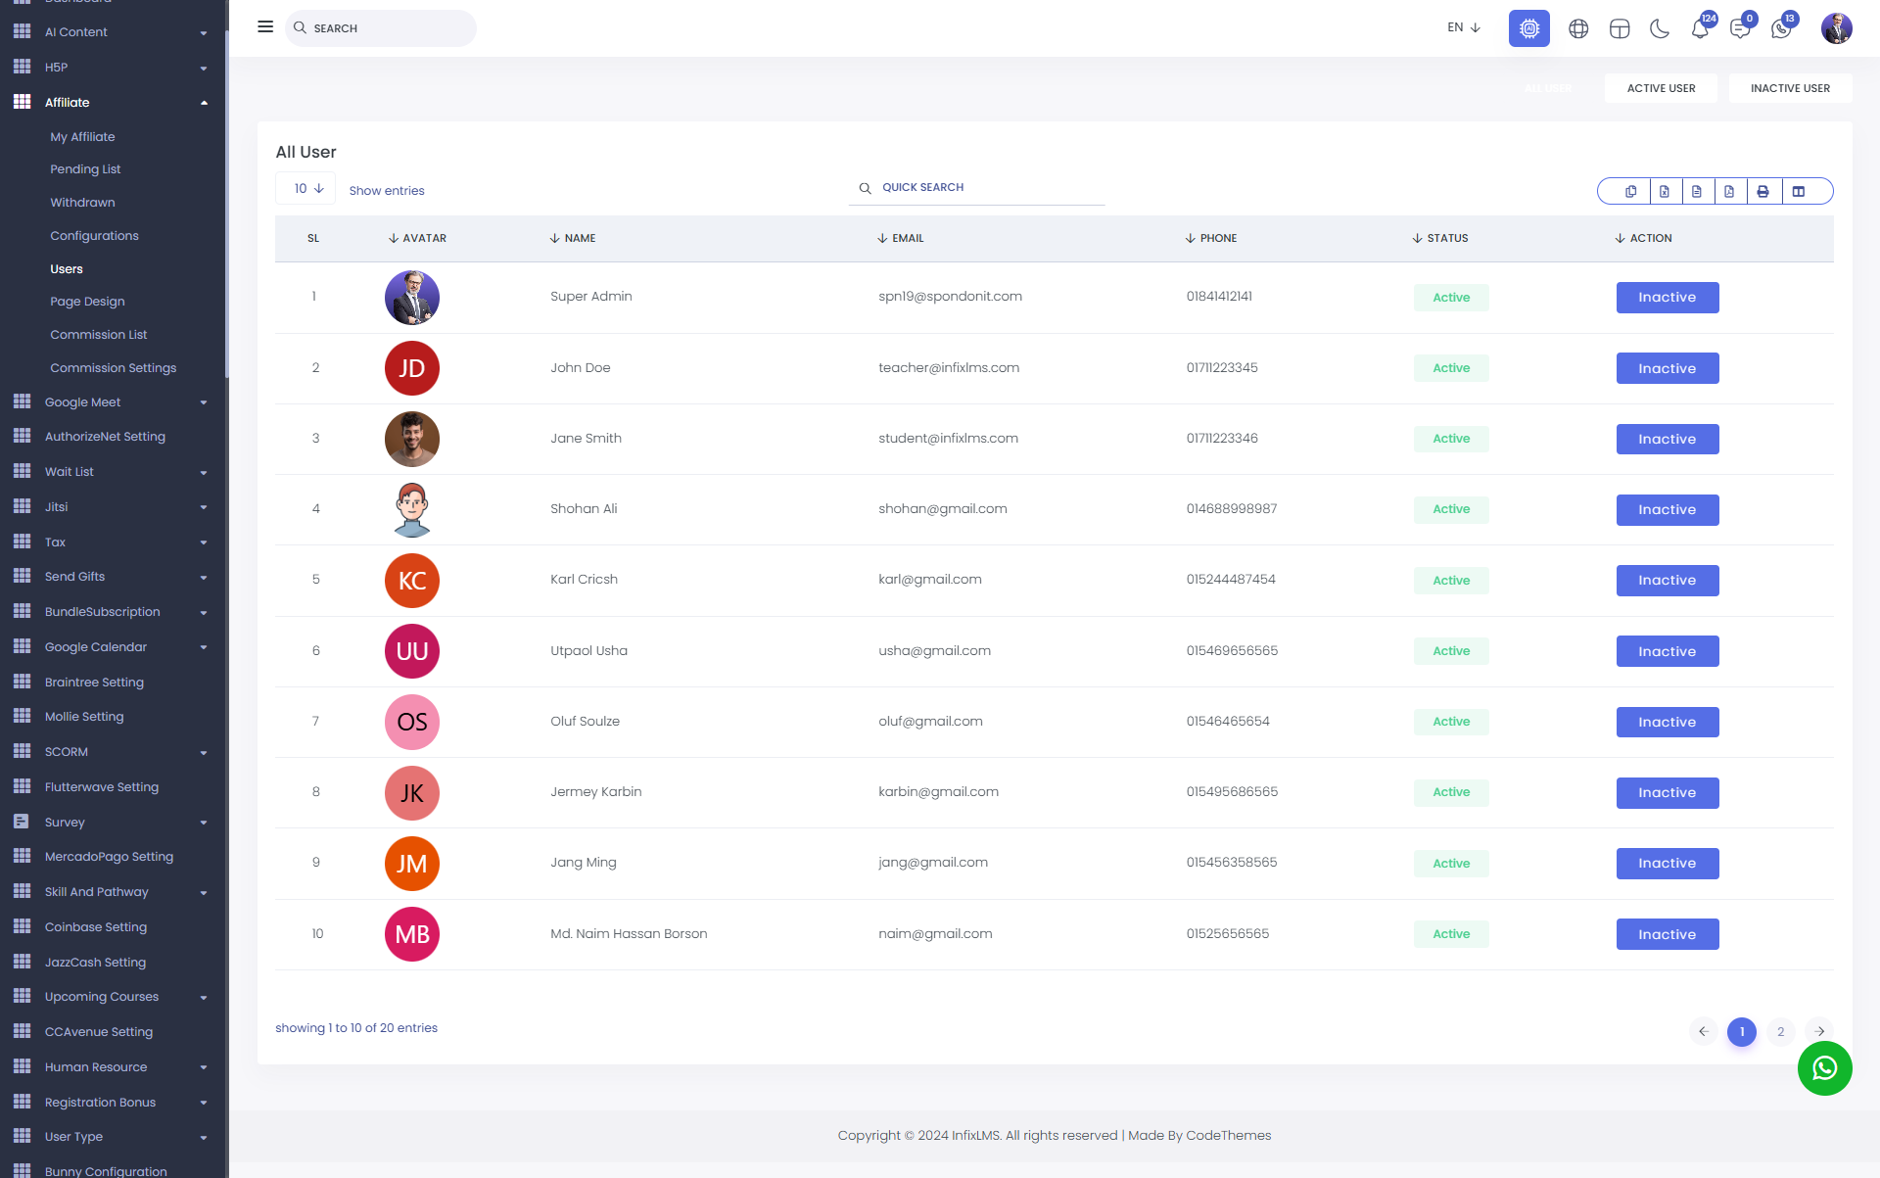Screen dimensions: 1880x1178
Task: Export table to CSV document icon
Action: click(1697, 191)
